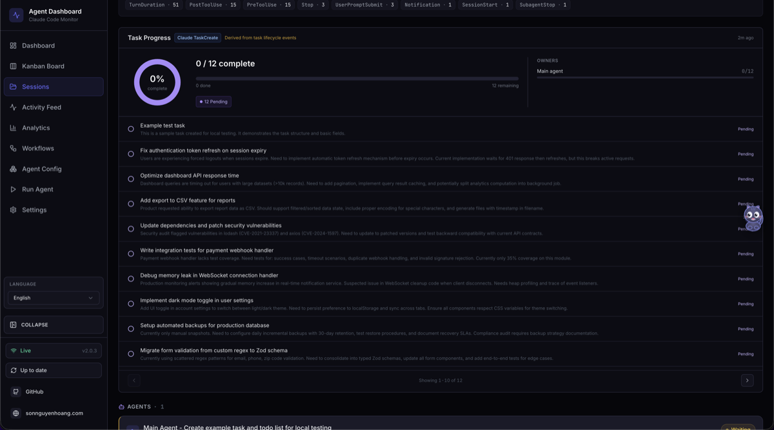Click the 0 / 12 task progress bar
Image resolution: width=774 pixels, height=430 pixels.
[357, 79]
